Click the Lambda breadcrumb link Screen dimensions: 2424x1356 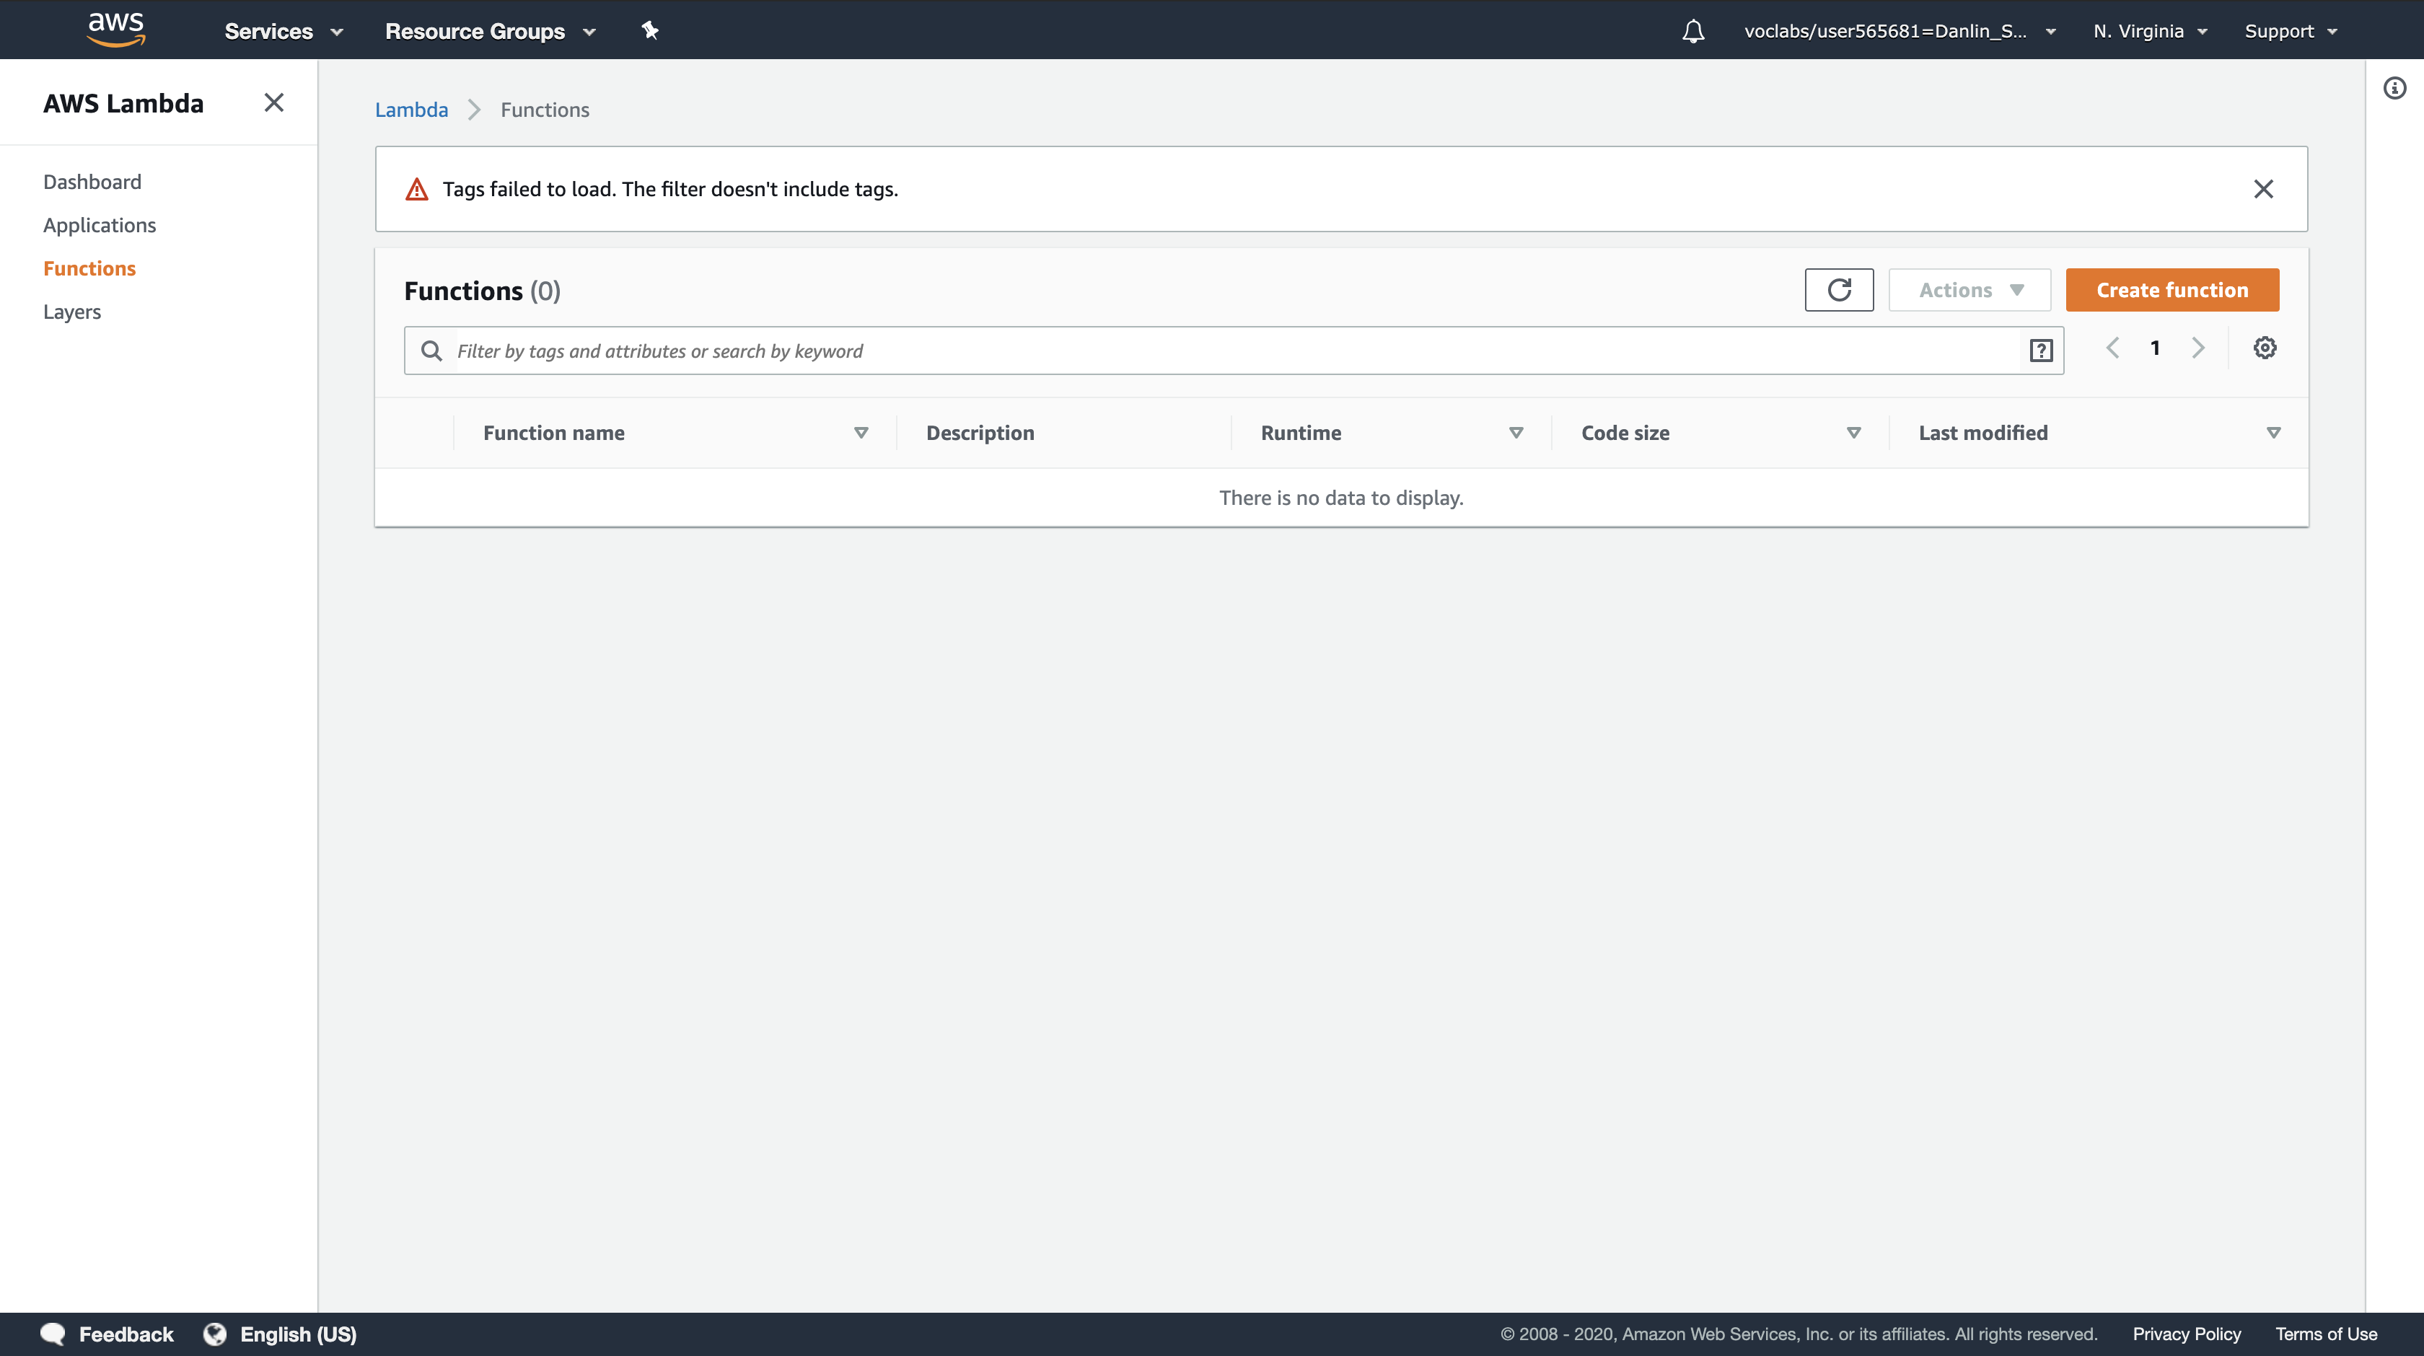[411, 110]
